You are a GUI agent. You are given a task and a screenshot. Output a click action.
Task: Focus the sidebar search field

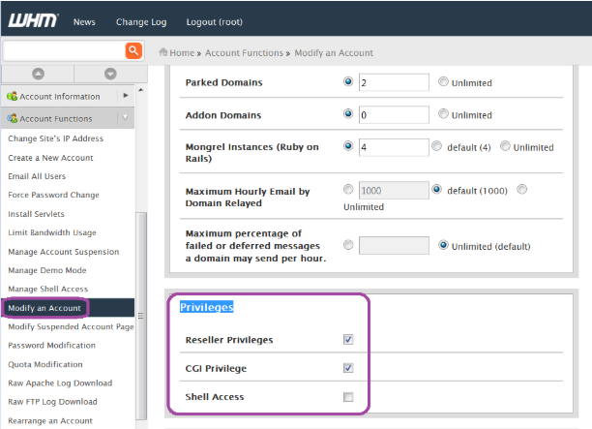point(64,50)
